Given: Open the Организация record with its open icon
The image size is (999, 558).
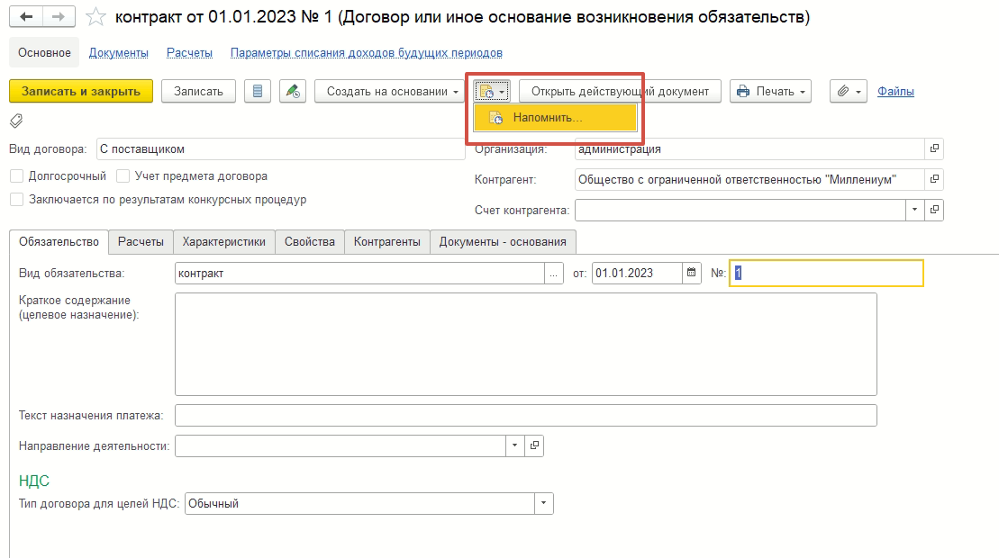Looking at the screenshot, I should point(934,148).
